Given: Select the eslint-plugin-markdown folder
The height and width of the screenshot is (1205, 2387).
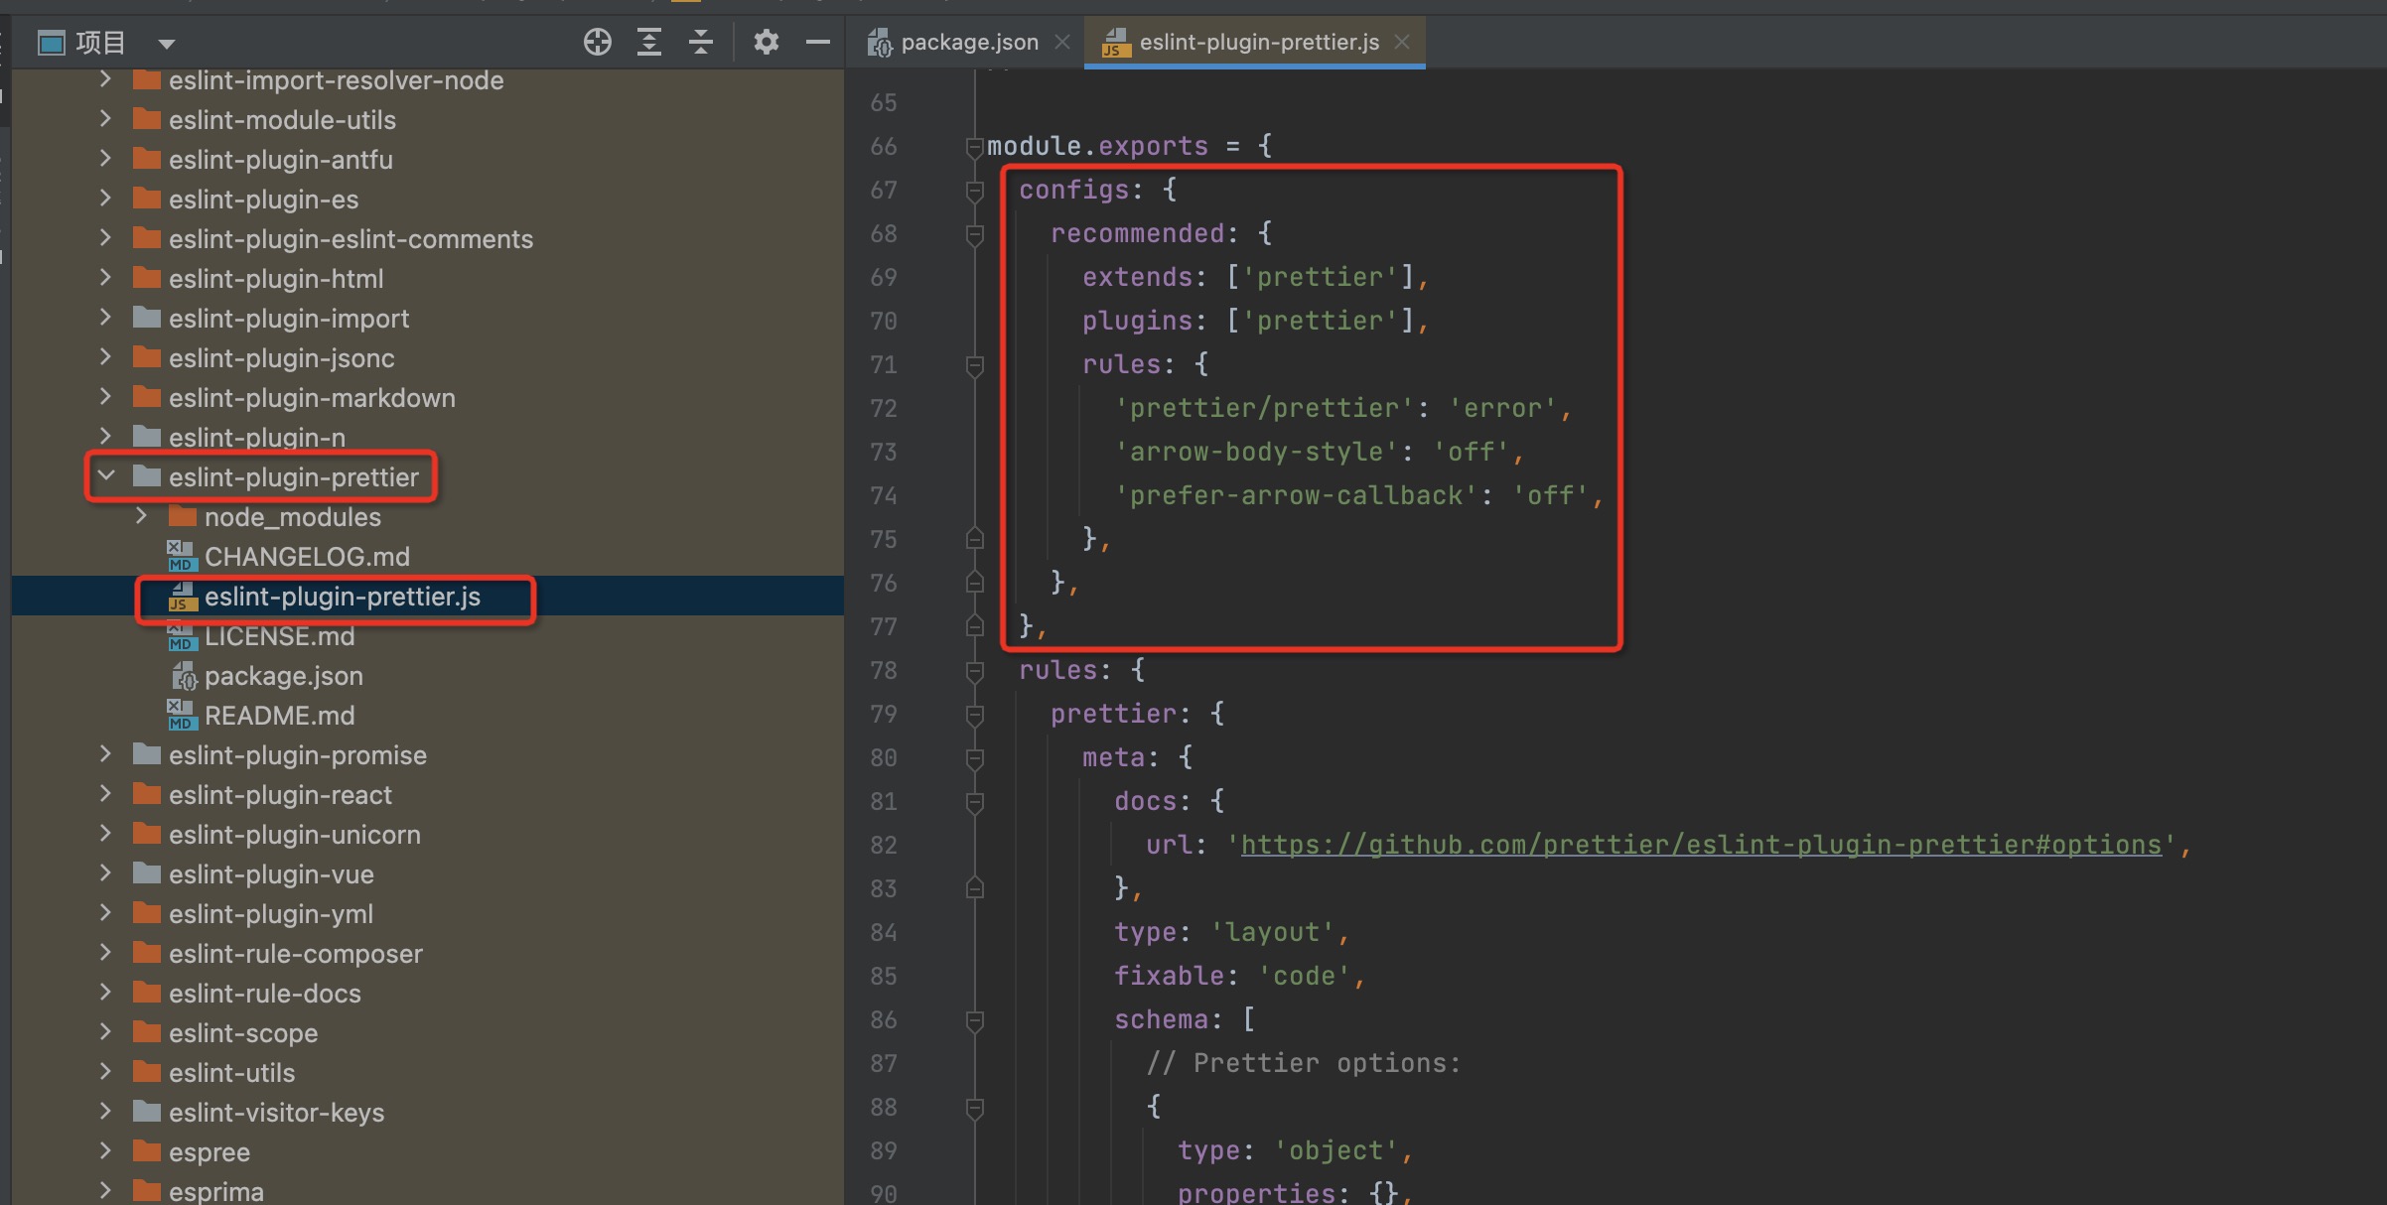Looking at the screenshot, I should [312, 398].
